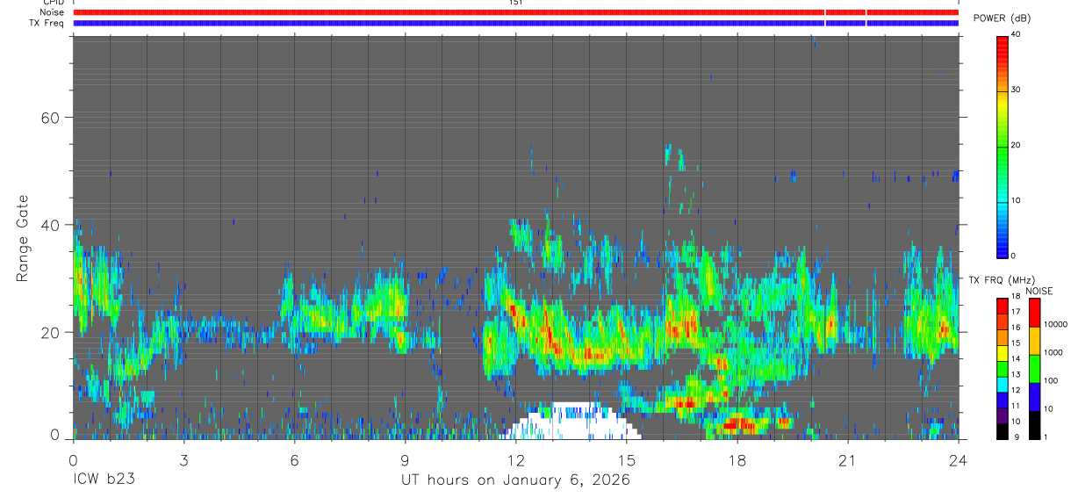Click the "12" tick on the UT hours axis

[516, 459]
